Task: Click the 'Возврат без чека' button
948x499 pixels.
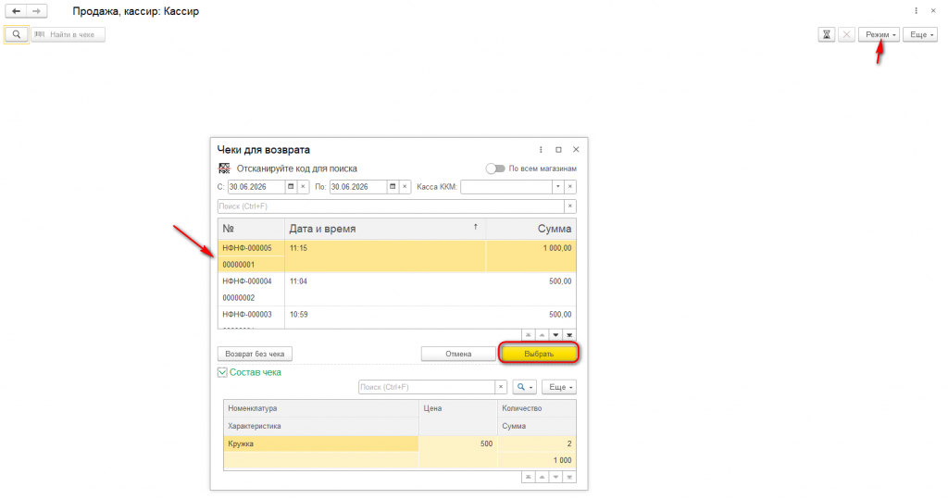Action: tap(255, 354)
